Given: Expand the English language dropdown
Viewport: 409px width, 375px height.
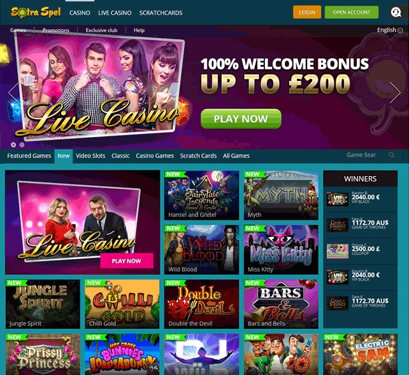Looking at the screenshot, I should click(x=390, y=30).
